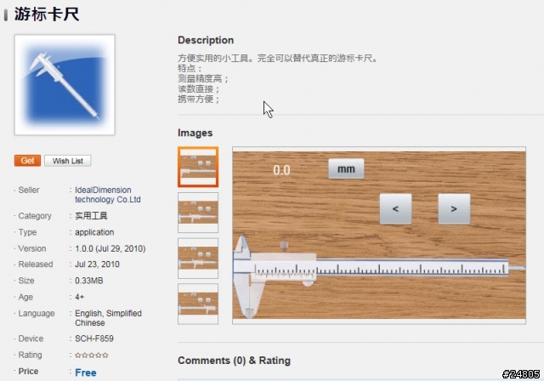Viewport: 544px width, 381px height.
Task: Click the left arrow button in preview
Action: [395, 209]
